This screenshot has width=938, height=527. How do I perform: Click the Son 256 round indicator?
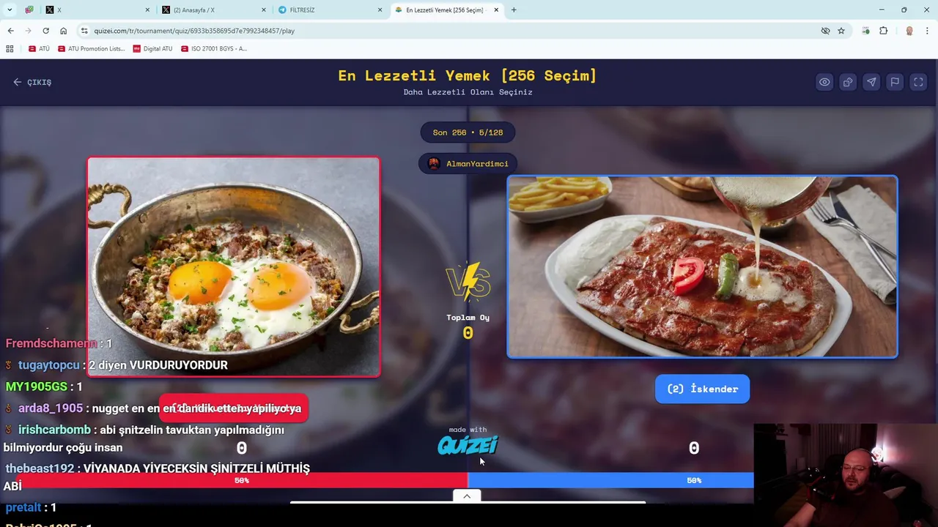click(x=468, y=132)
